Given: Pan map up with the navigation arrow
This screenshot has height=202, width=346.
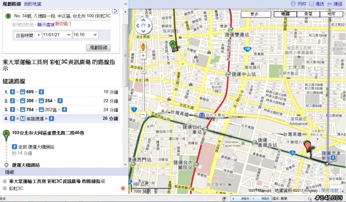Looking at the screenshot, I should click(x=143, y=20).
